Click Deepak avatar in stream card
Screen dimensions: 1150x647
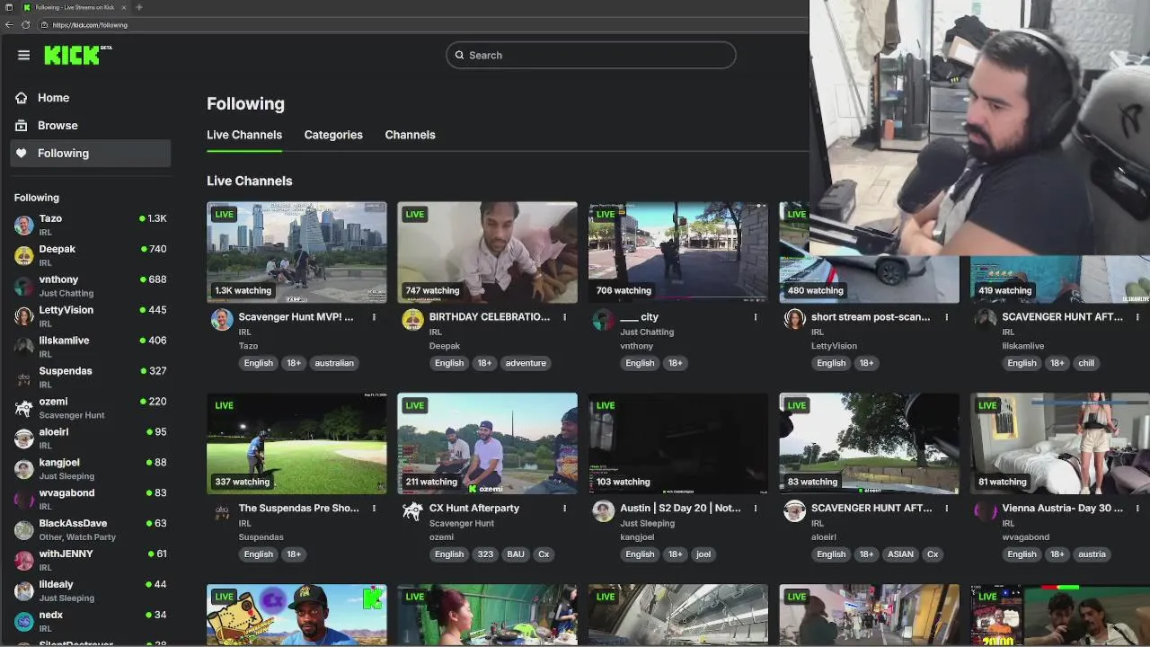point(412,320)
